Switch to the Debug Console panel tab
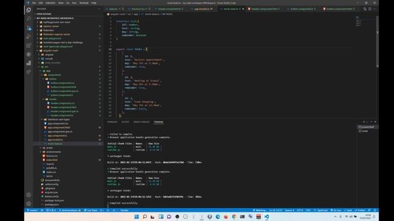 pyautogui.click(x=142, y=122)
